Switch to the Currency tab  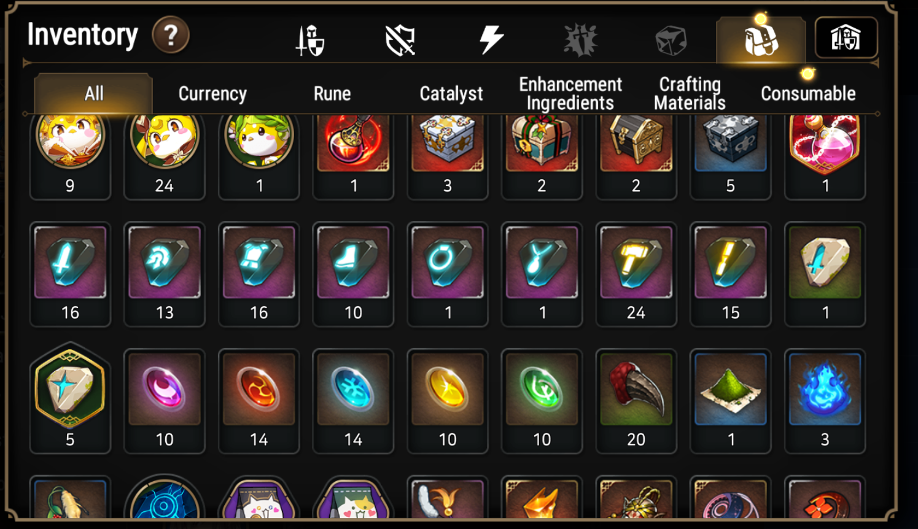click(212, 94)
